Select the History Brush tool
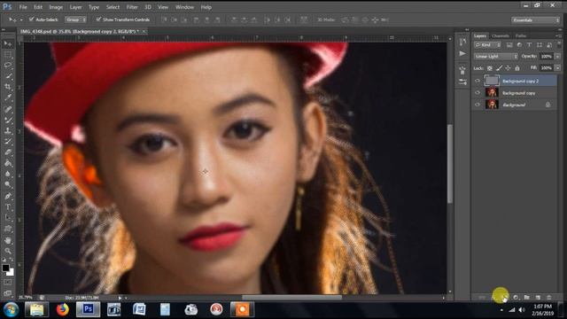 coord(8,142)
